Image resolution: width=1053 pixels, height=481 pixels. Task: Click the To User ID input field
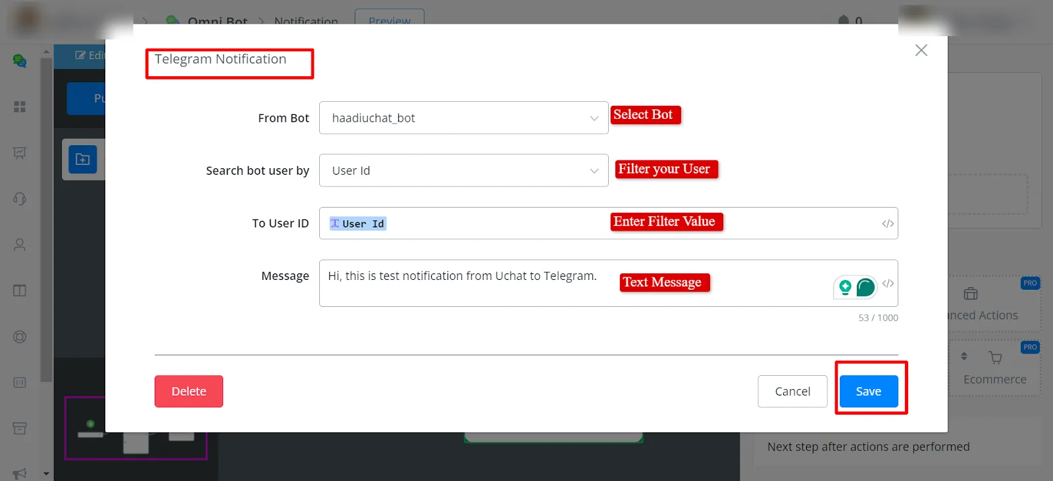point(608,223)
